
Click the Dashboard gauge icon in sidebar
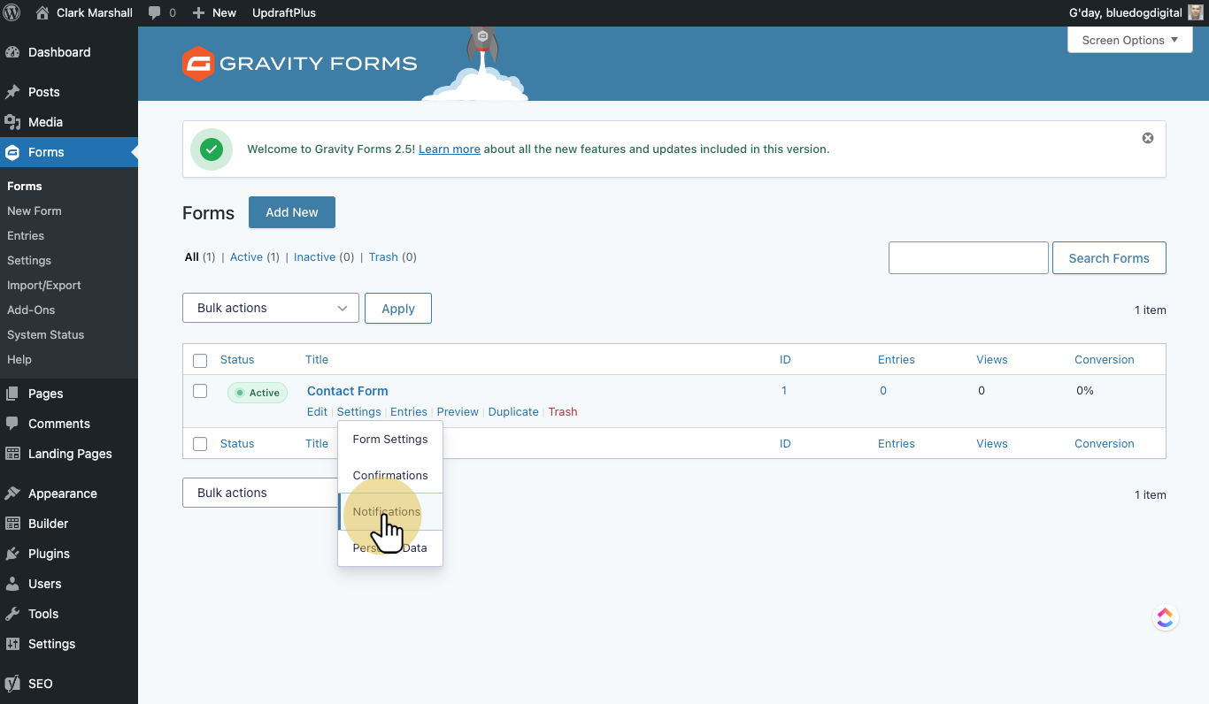coord(12,52)
